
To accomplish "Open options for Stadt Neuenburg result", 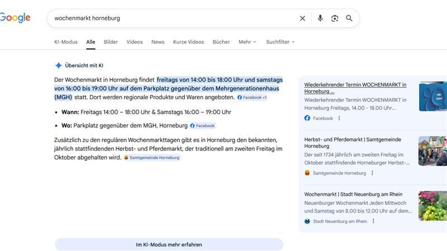I will [x=373, y=221].
